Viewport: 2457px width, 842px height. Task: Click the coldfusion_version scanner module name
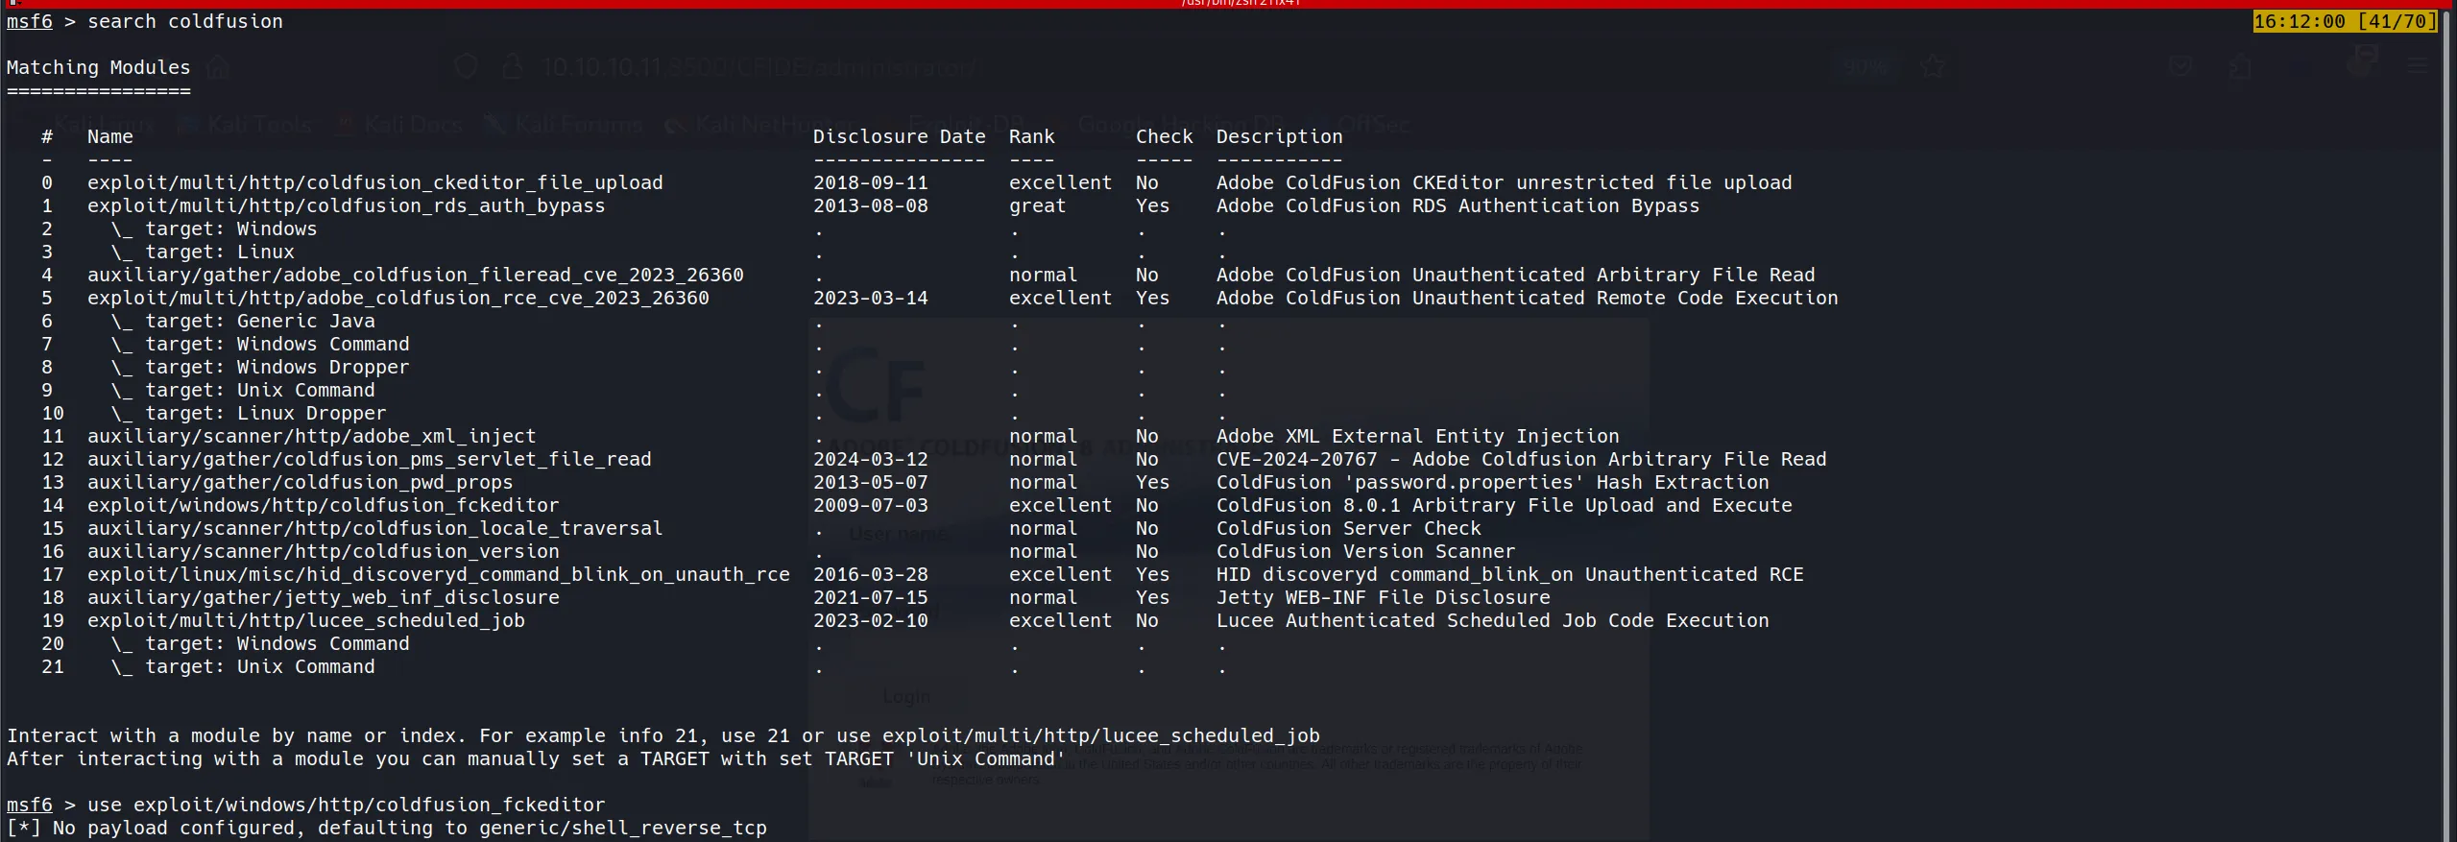(323, 551)
